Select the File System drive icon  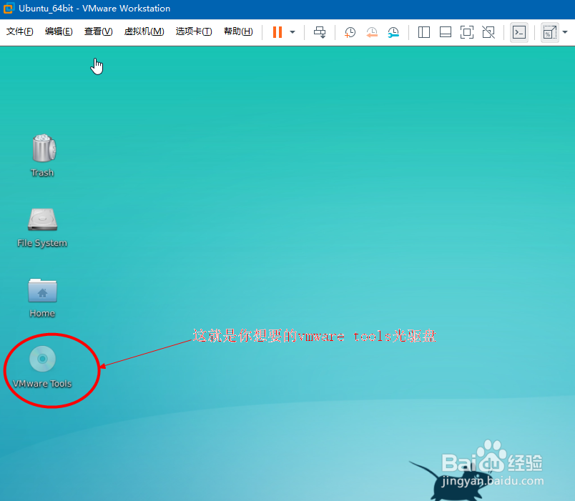pyautogui.click(x=42, y=219)
